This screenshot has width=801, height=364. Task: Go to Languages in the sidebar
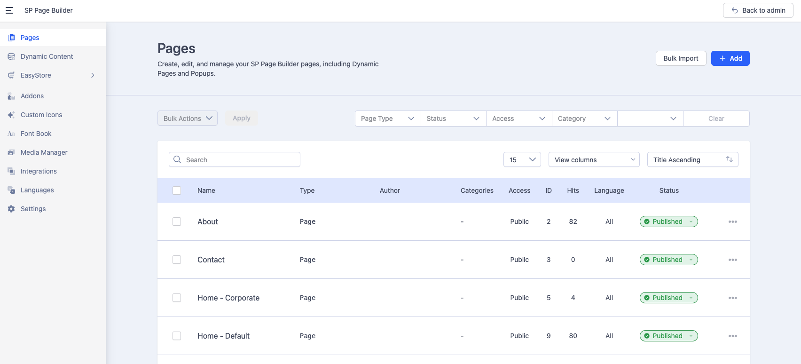coord(37,190)
